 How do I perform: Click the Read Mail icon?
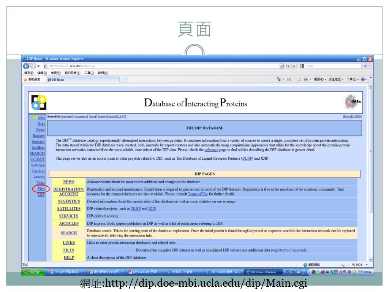299,79
